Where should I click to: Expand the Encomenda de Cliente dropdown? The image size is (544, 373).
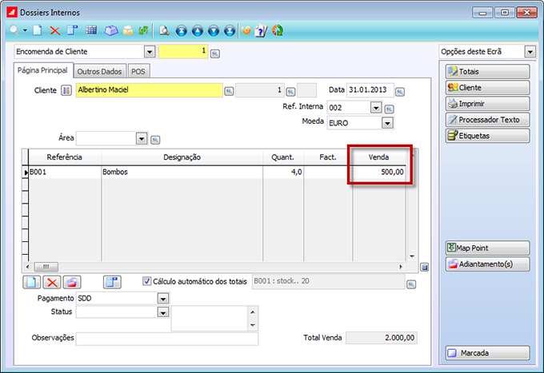click(150, 52)
